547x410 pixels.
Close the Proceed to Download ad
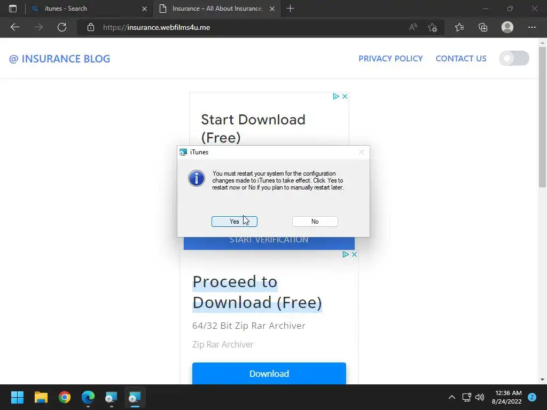pyautogui.click(x=354, y=255)
